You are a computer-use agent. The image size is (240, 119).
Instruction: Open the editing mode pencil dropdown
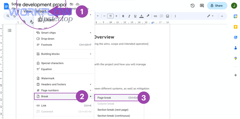(210, 16)
